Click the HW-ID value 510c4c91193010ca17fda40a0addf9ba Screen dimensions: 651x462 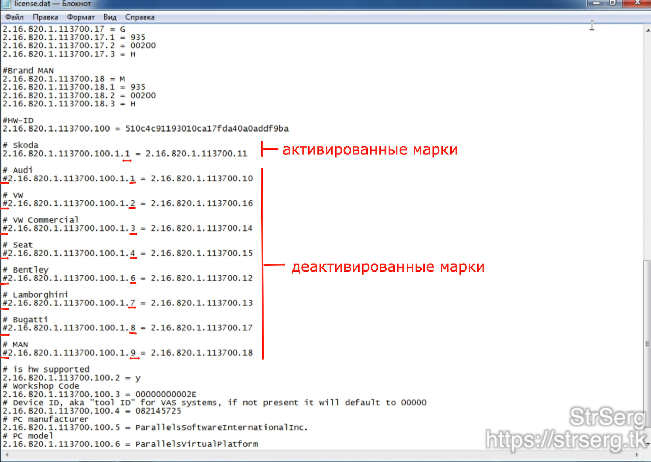pos(207,128)
